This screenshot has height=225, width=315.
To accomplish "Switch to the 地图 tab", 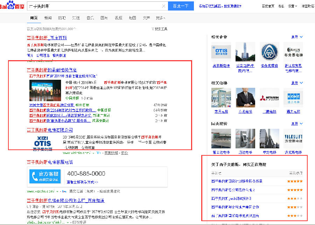I will (132, 18).
